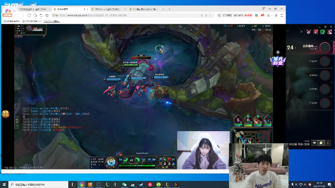
Task: Open Steam from the taskbar
Action: pos(142,184)
